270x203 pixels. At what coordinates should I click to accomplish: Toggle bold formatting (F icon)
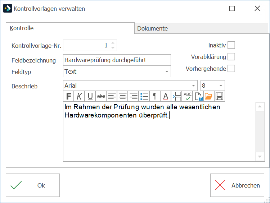pos(68,96)
